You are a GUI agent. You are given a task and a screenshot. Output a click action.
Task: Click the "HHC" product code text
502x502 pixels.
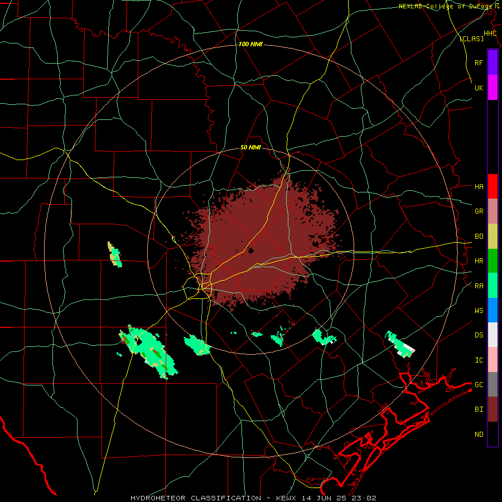click(x=490, y=33)
